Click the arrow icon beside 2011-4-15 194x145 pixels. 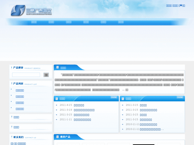click(56, 105)
